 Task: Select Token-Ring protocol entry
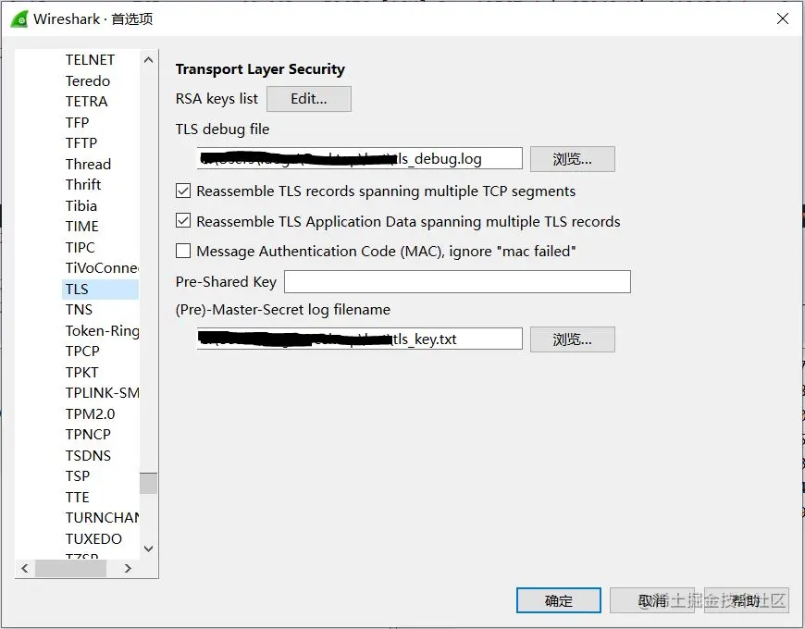[x=102, y=331]
